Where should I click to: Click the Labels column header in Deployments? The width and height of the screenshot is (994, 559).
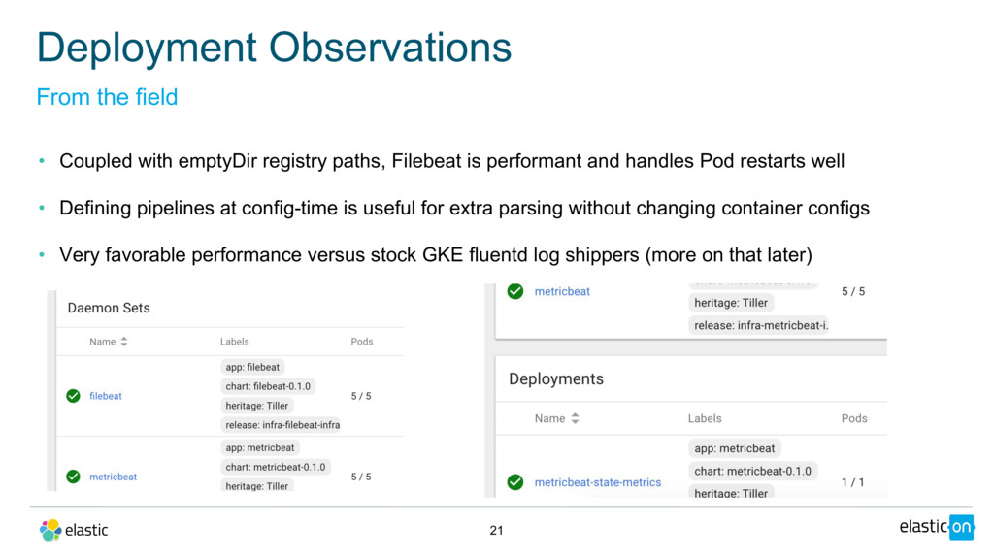pos(704,418)
